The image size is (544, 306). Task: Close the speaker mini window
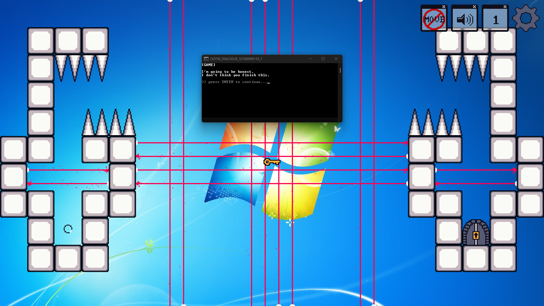pyautogui.click(x=475, y=7)
